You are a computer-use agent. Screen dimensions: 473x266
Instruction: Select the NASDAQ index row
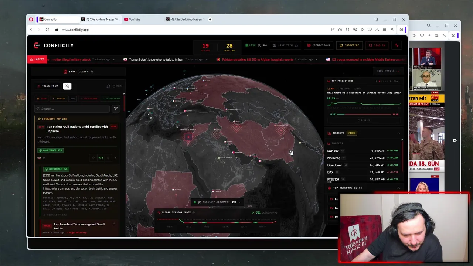tap(363, 158)
